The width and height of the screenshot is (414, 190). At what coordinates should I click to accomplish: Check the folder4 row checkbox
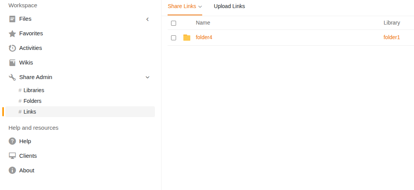point(173,38)
